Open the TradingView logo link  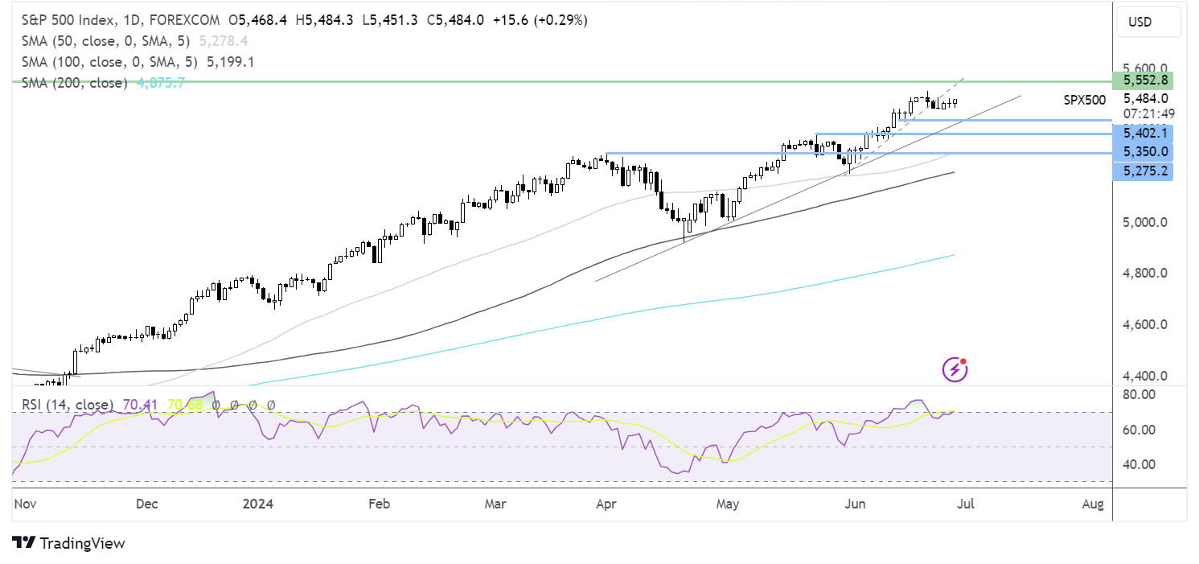tap(69, 543)
